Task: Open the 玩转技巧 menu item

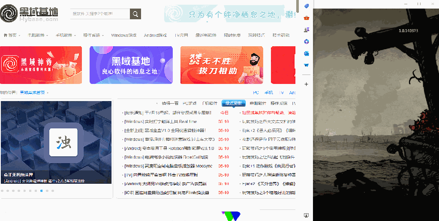Action: pyautogui.click(x=256, y=35)
